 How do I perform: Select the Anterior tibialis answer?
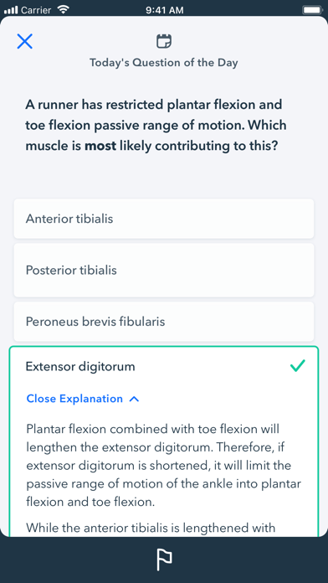[164, 219]
